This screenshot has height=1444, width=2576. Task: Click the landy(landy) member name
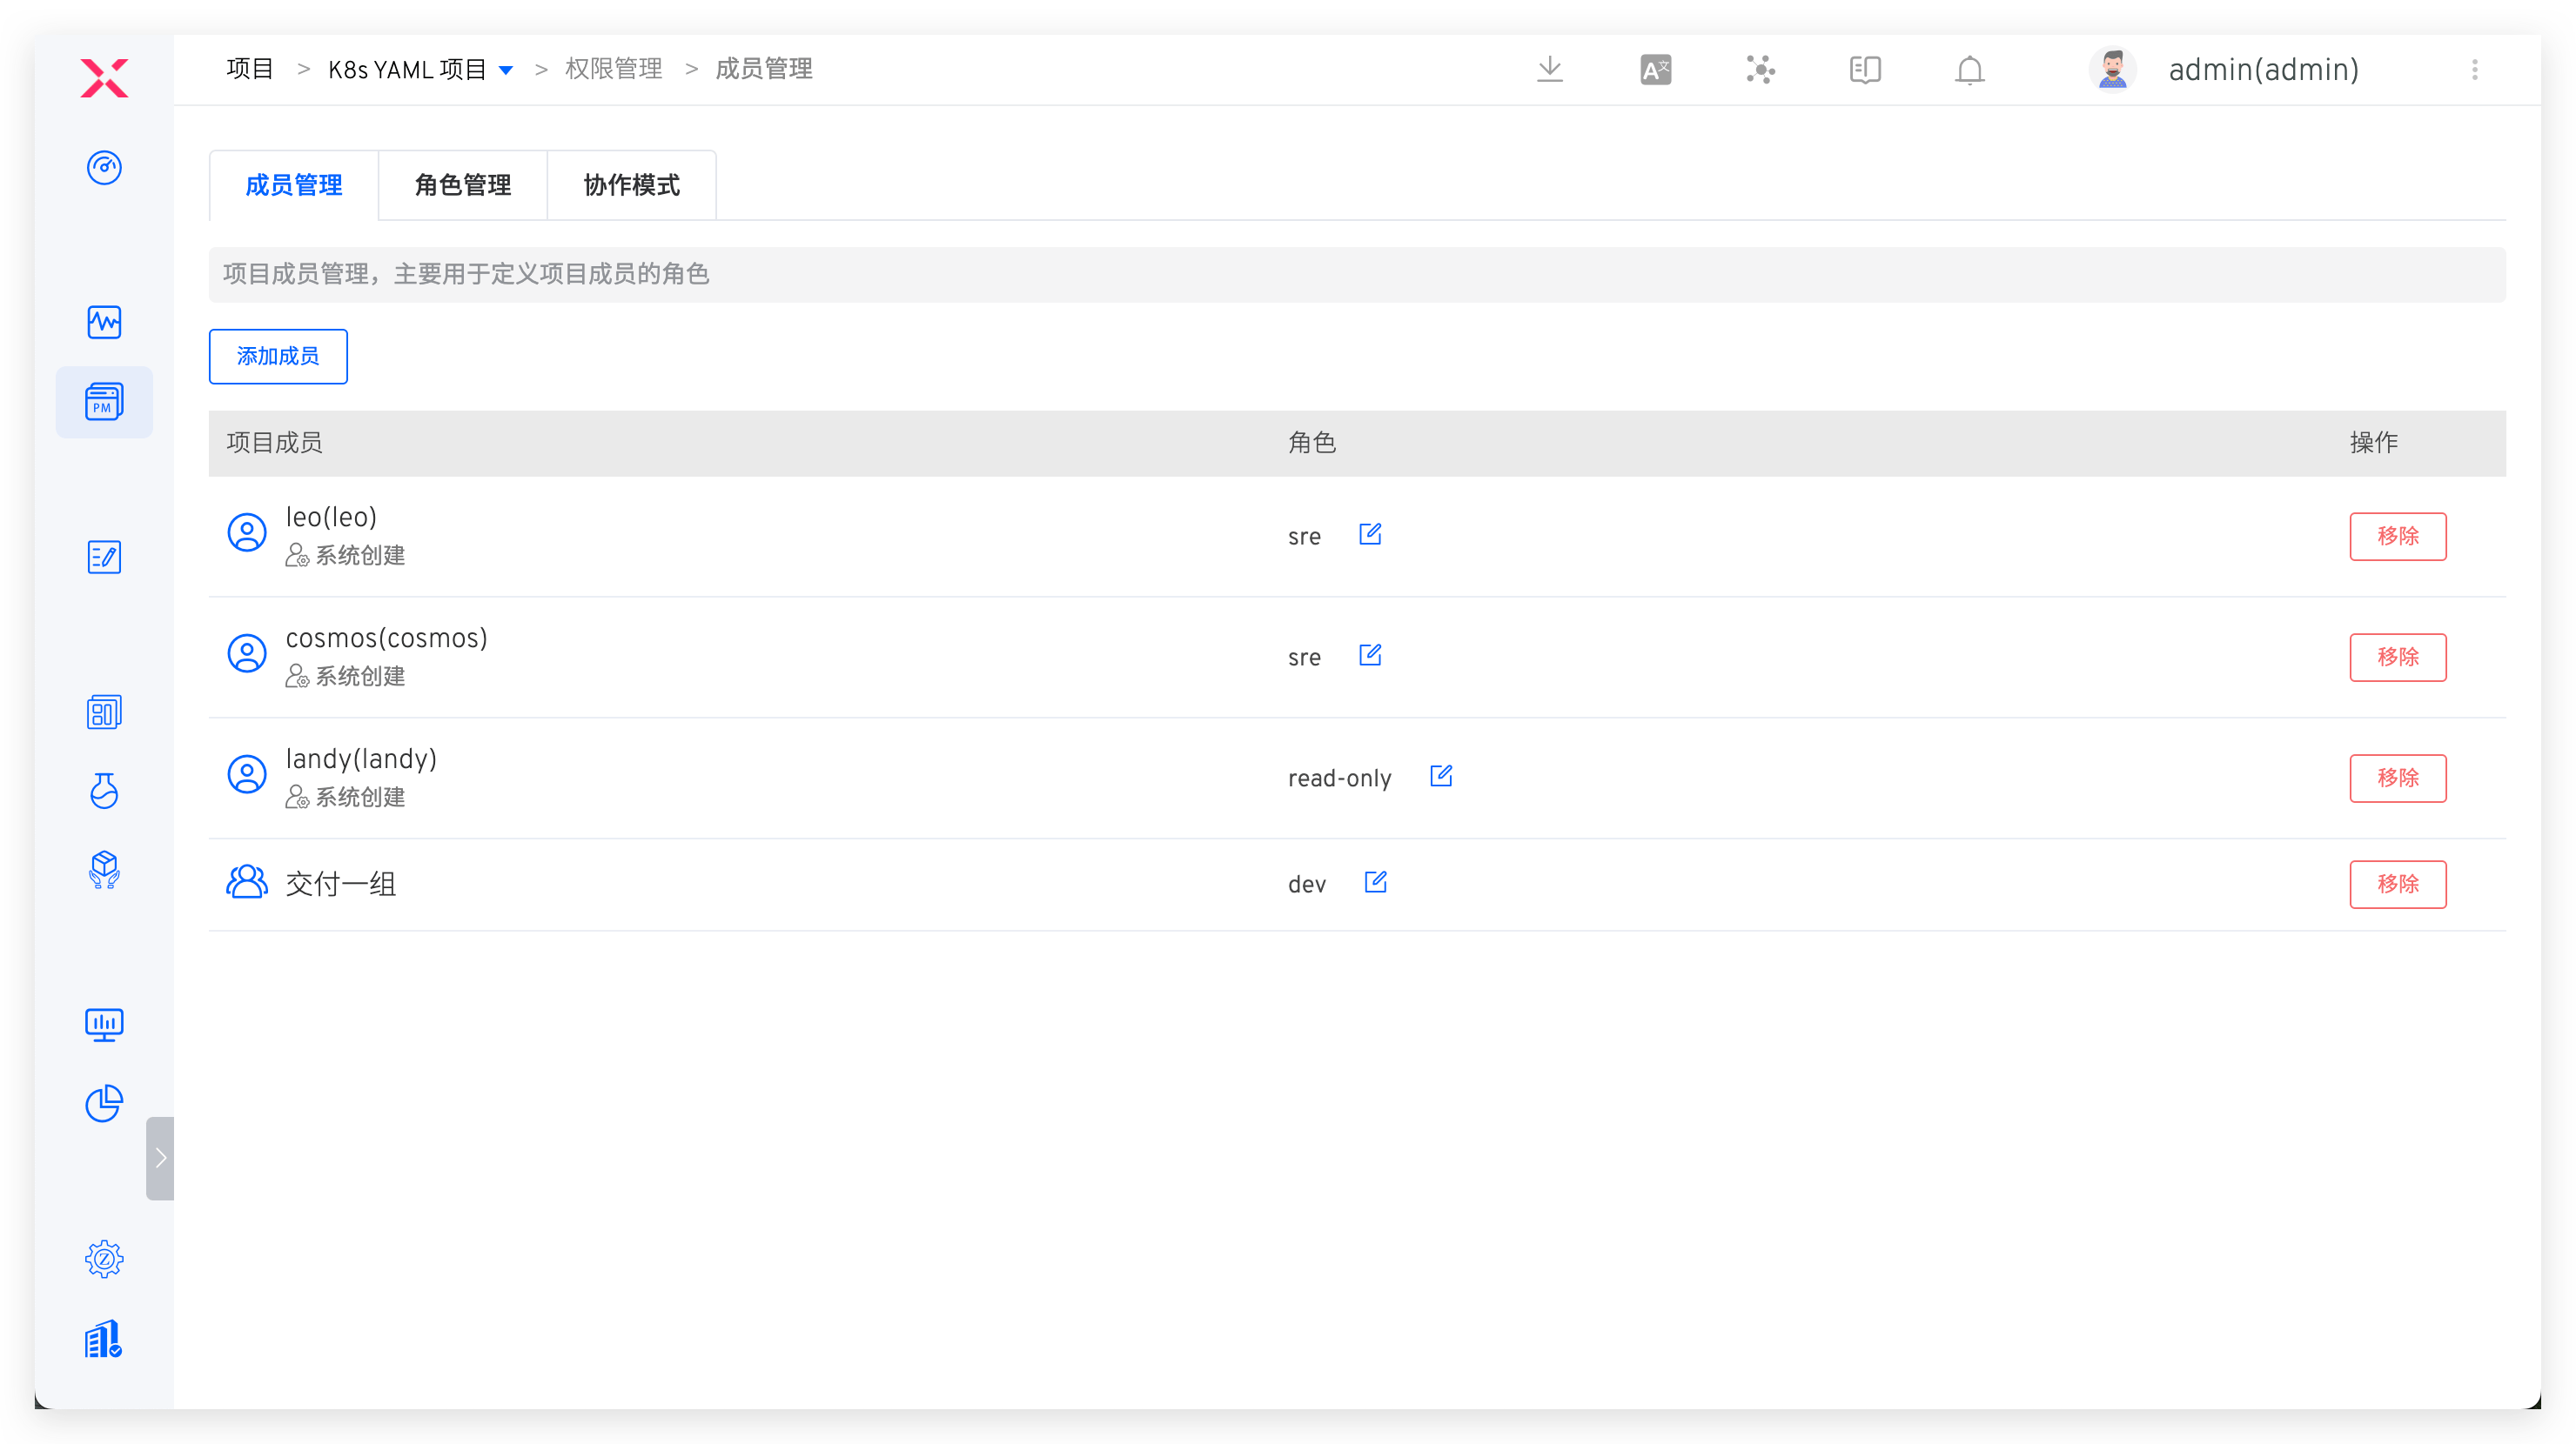pos(362,759)
